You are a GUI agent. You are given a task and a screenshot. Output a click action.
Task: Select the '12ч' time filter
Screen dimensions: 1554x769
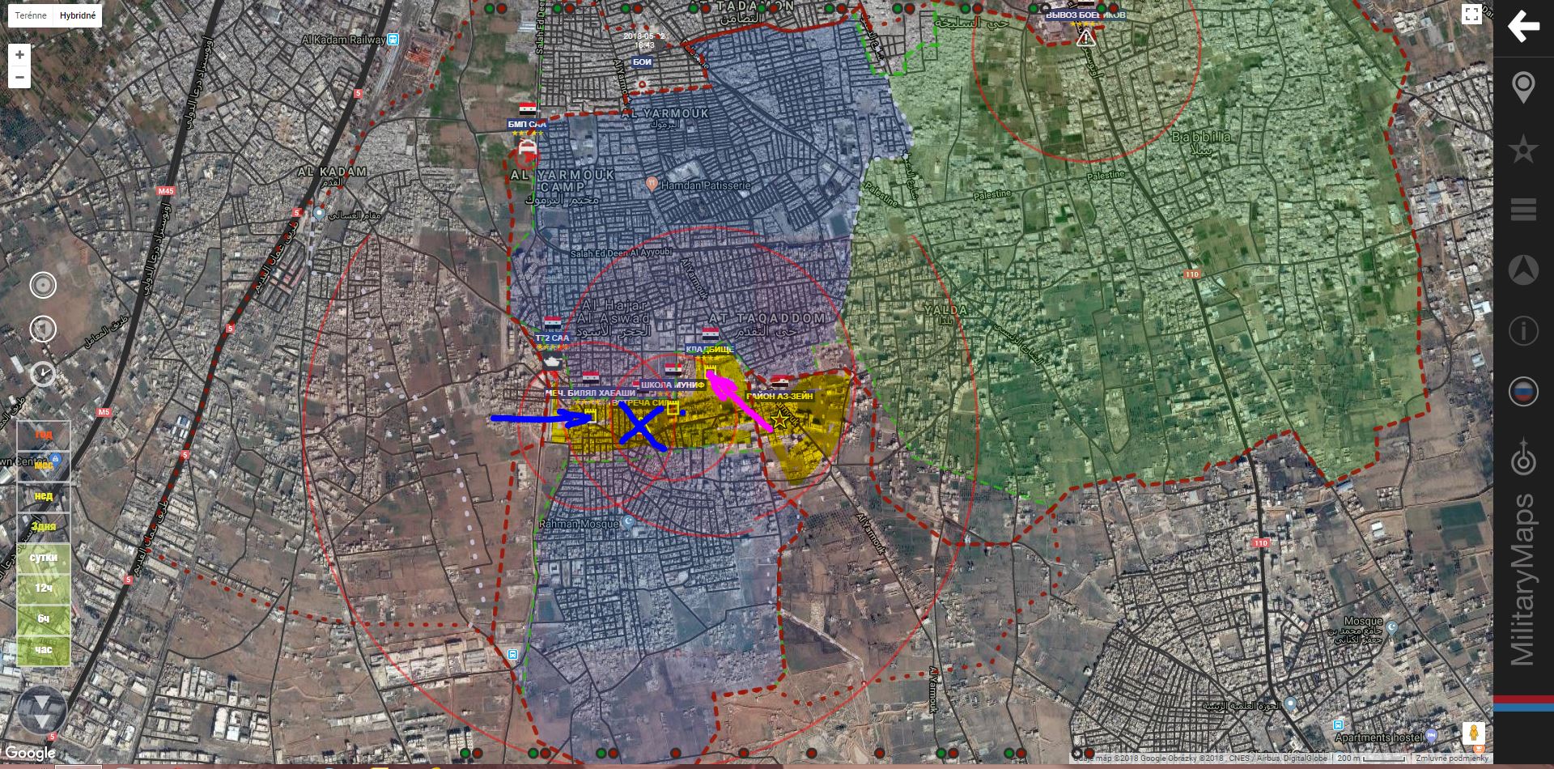[44, 588]
